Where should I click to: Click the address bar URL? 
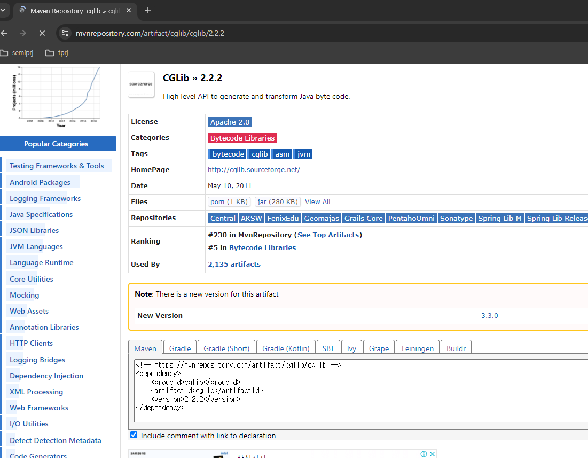(150, 33)
